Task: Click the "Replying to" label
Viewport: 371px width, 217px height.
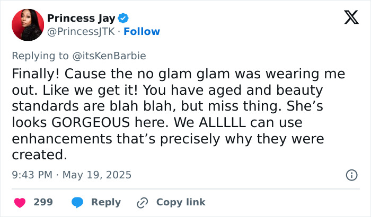Action: pyautogui.click(x=40, y=56)
